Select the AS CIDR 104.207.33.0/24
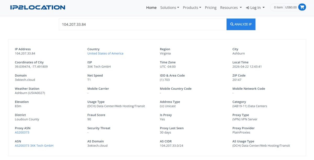 171,146
